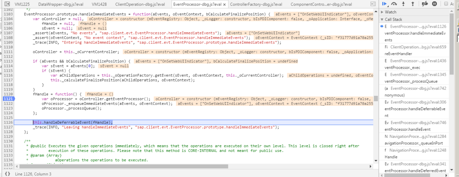
Task: Click code editor vertical scrollbar thumb
Action: 376,98
